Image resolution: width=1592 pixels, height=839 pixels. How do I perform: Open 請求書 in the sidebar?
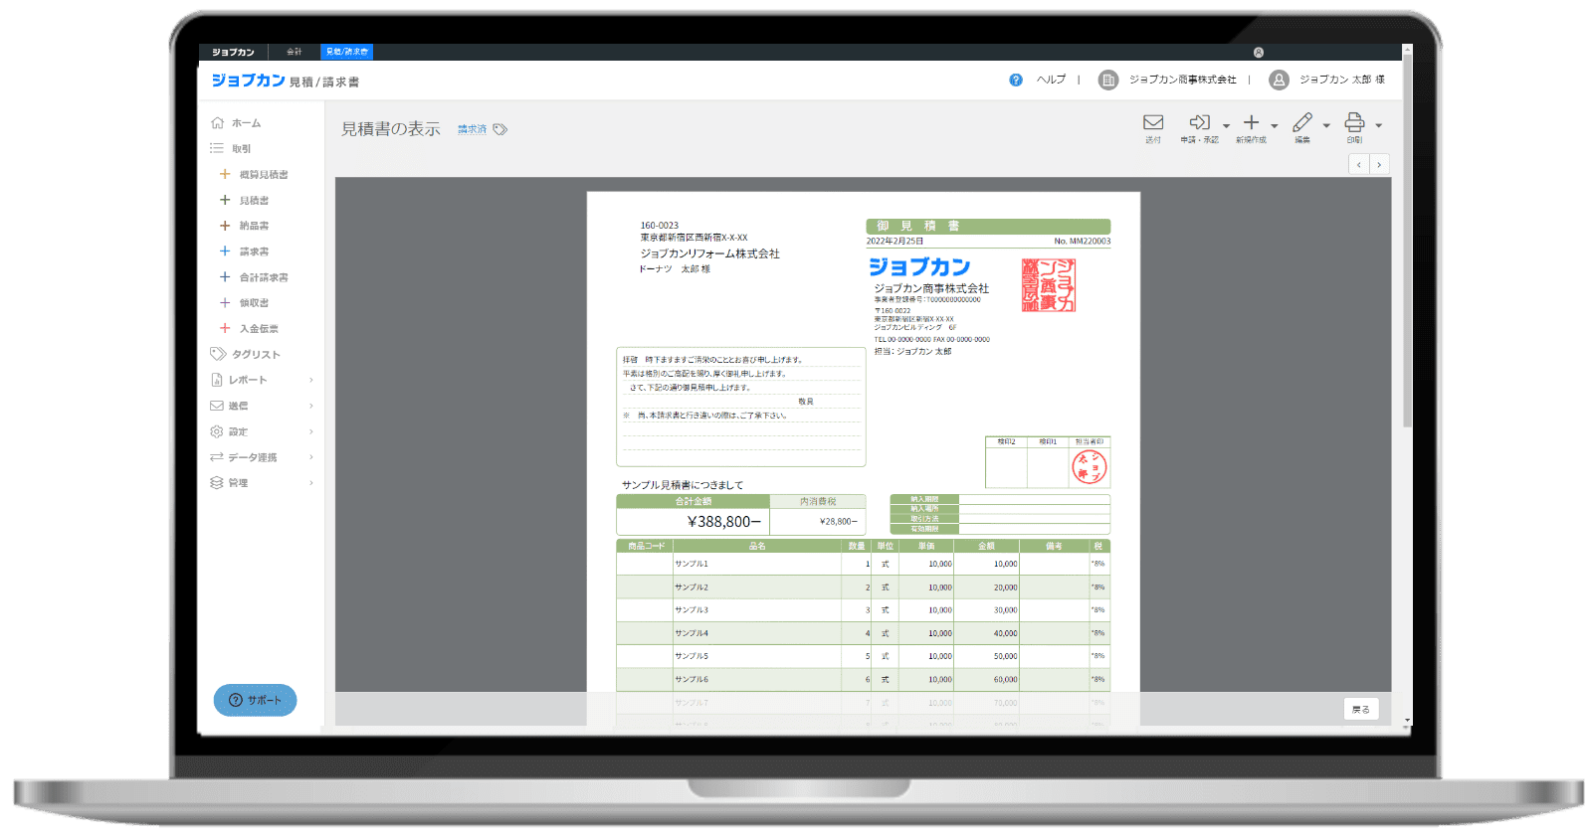[254, 252]
